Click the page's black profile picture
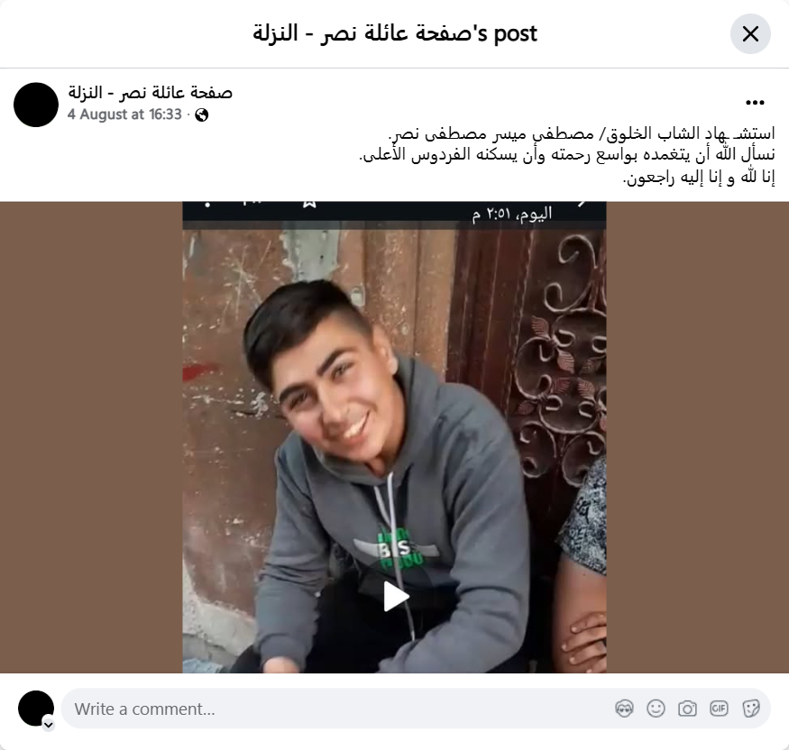This screenshot has width=789, height=750. pyautogui.click(x=36, y=105)
